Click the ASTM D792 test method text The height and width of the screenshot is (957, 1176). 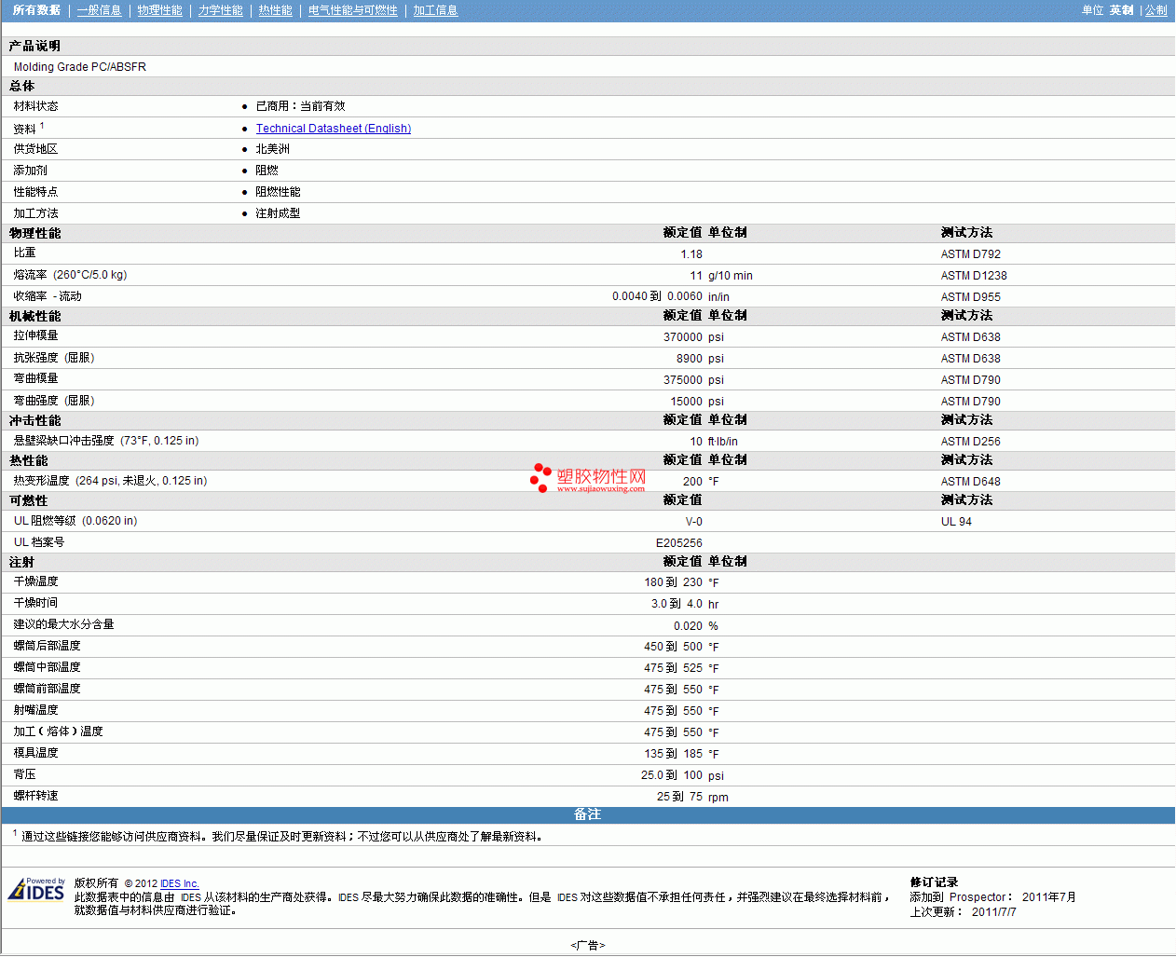click(970, 254)
